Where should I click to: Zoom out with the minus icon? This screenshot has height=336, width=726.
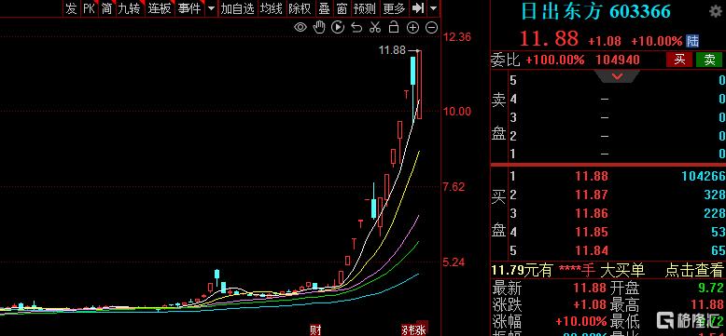(x=431, y=28)
